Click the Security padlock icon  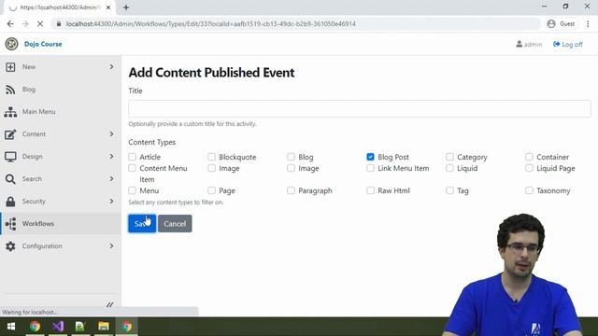pos(10,202)
